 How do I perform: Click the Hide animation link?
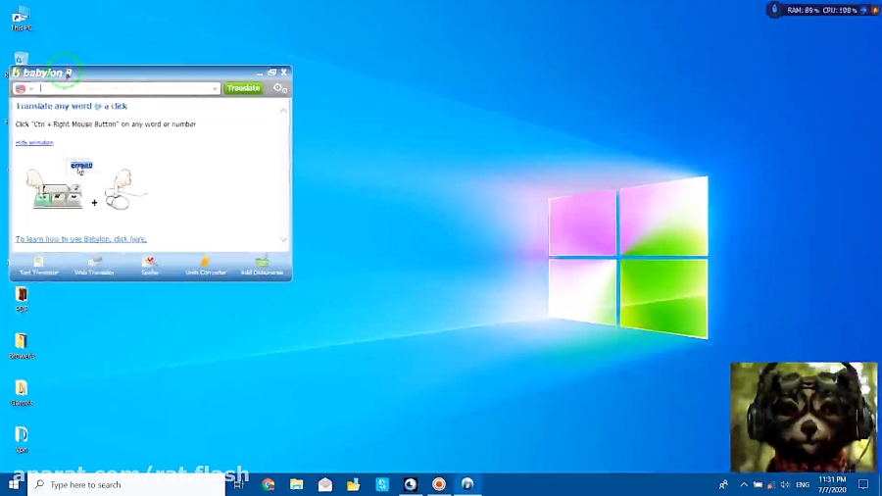pyautogui.click(x=34, y=143)
